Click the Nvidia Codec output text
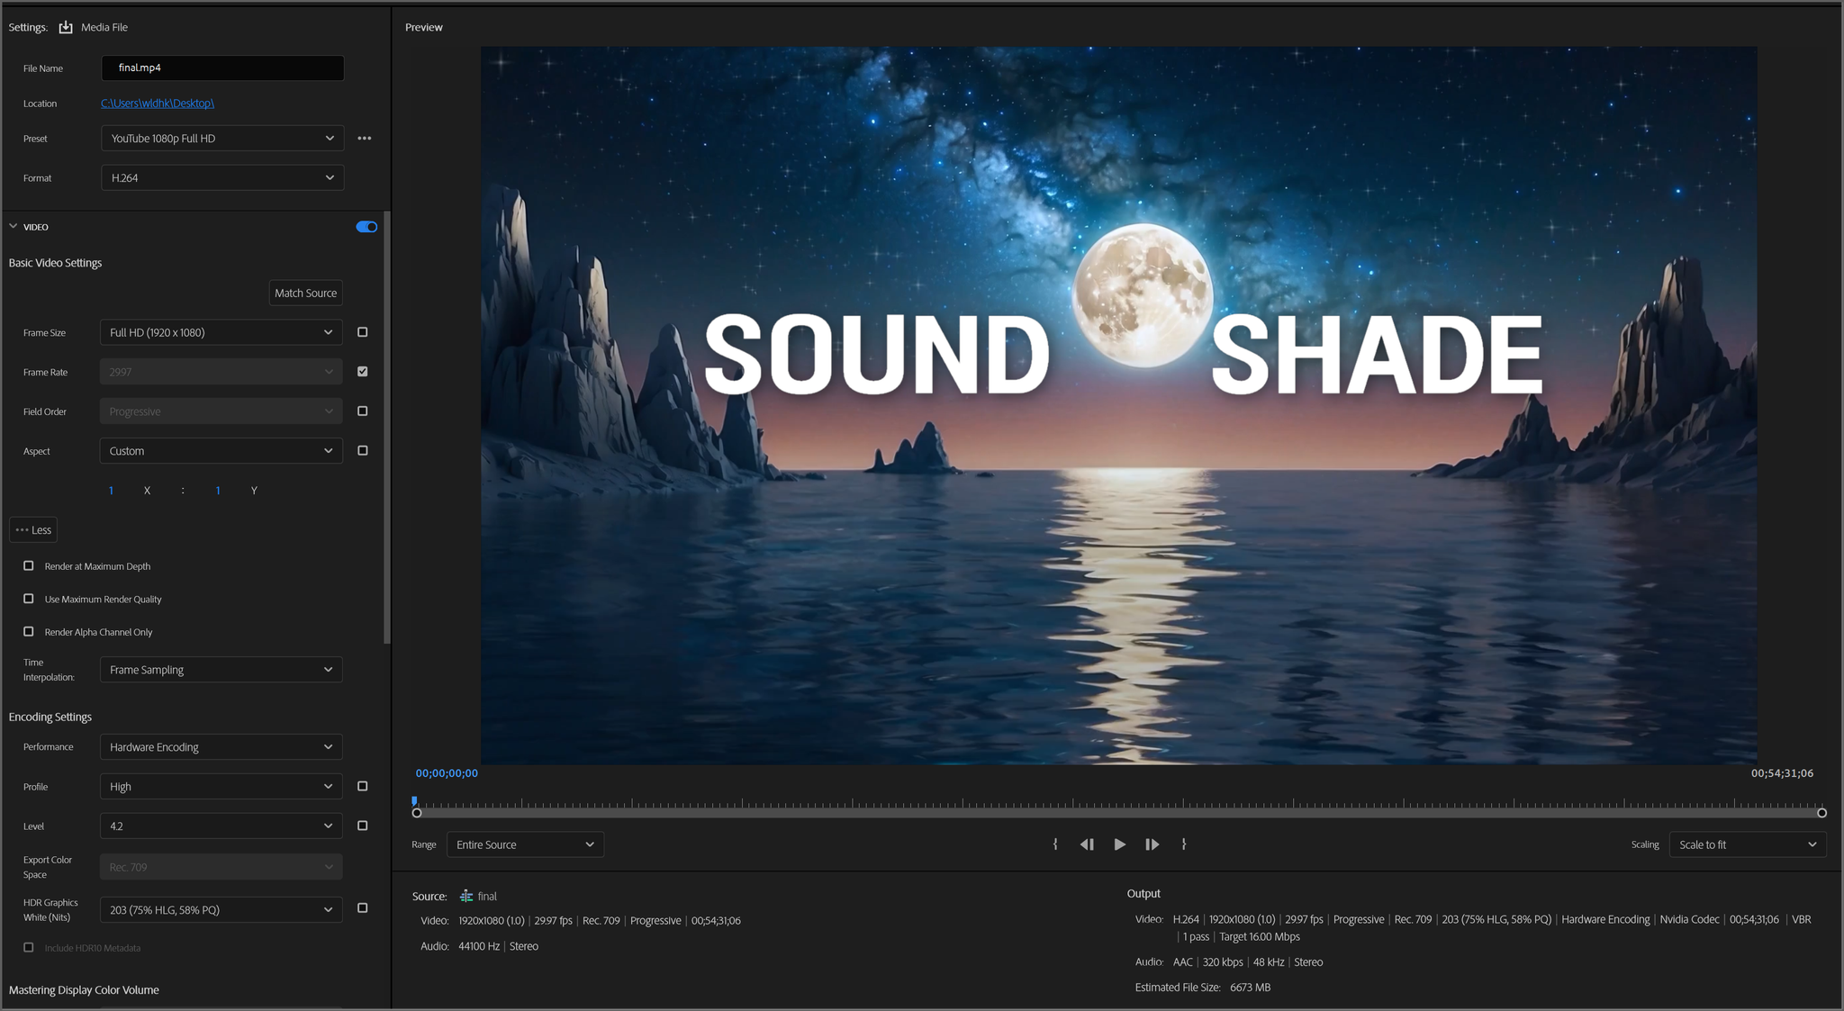Image resolution: width=1844 pixels, height=1011 pixels. tap(1689, 919)
